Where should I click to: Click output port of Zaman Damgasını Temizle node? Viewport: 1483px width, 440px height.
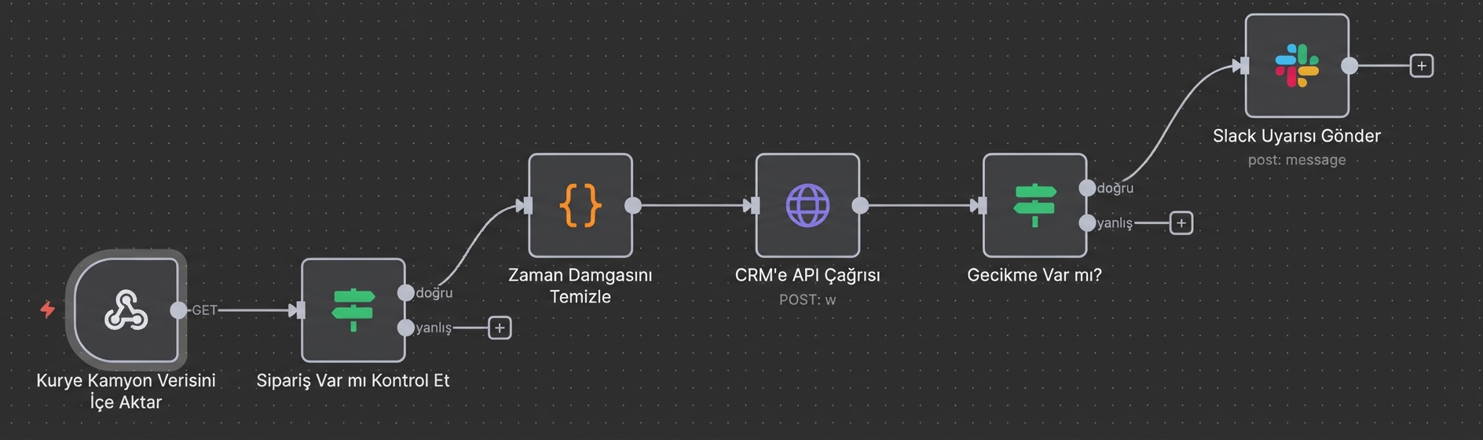pos(632,205)
